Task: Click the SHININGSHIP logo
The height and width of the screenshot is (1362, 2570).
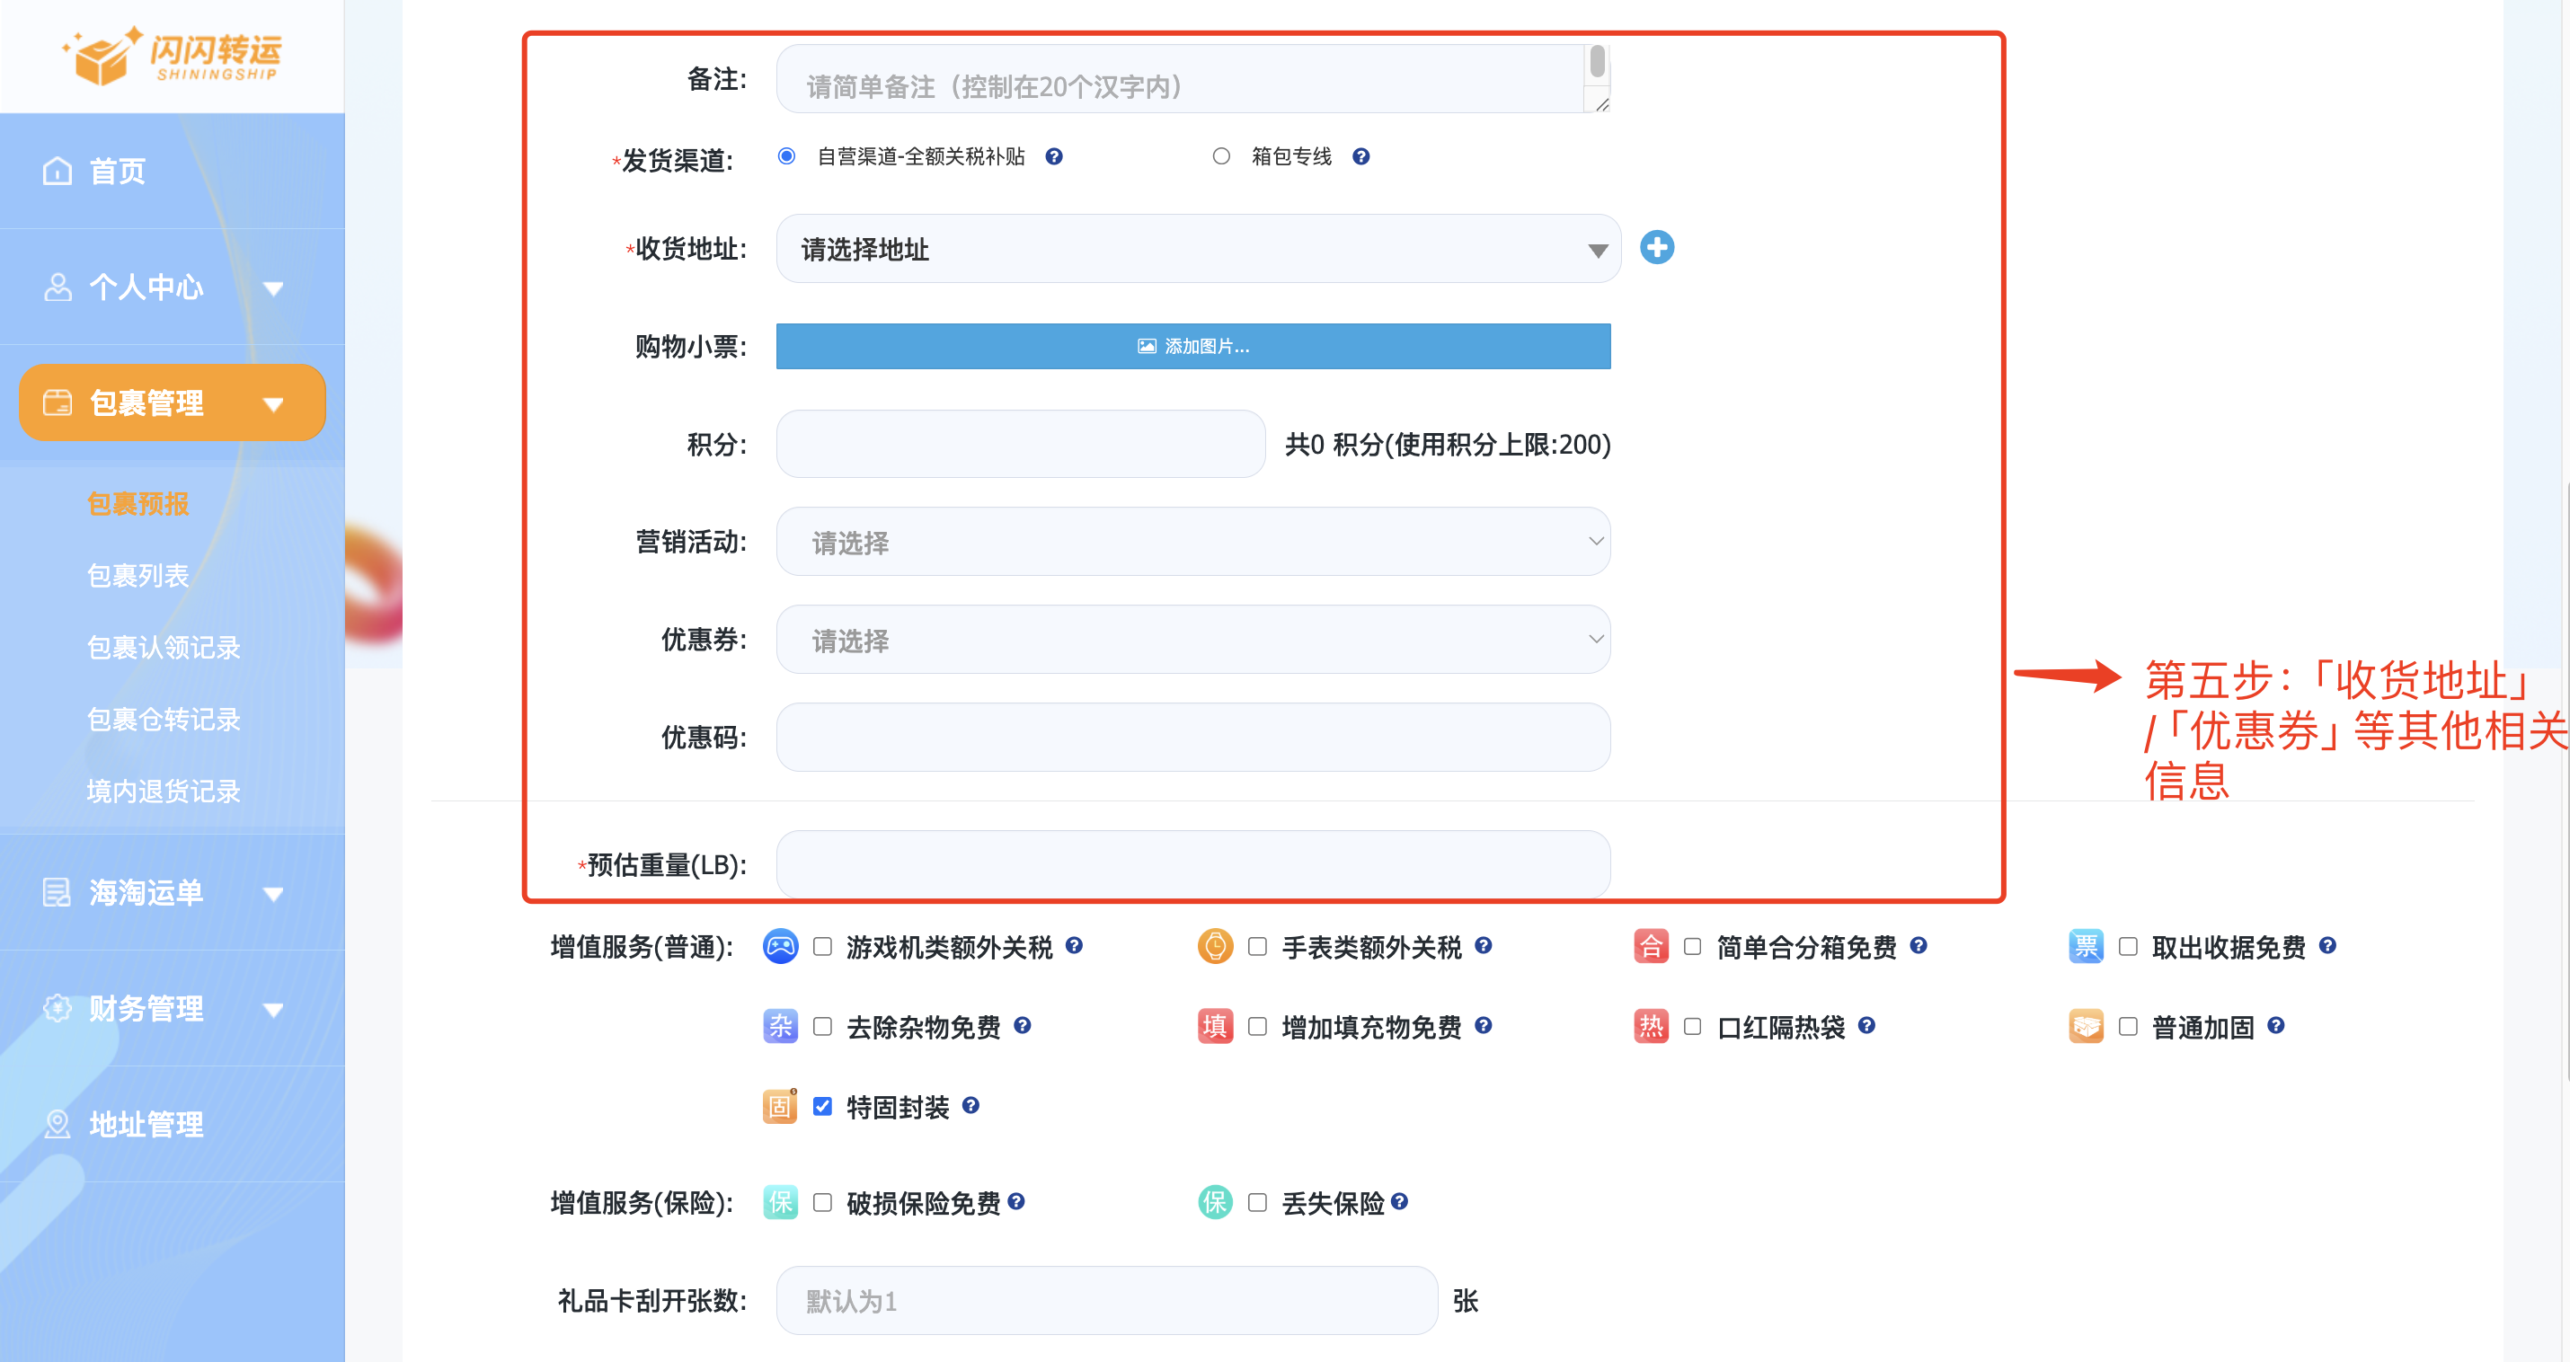Action: tap(172, 56)
